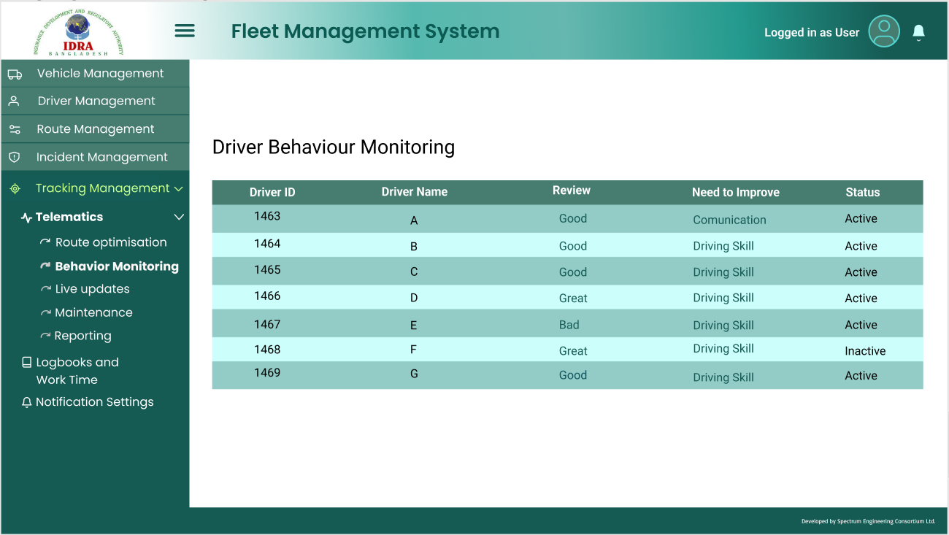
Task: Click the Fleet Management System title
Action: tap(365, 31)
